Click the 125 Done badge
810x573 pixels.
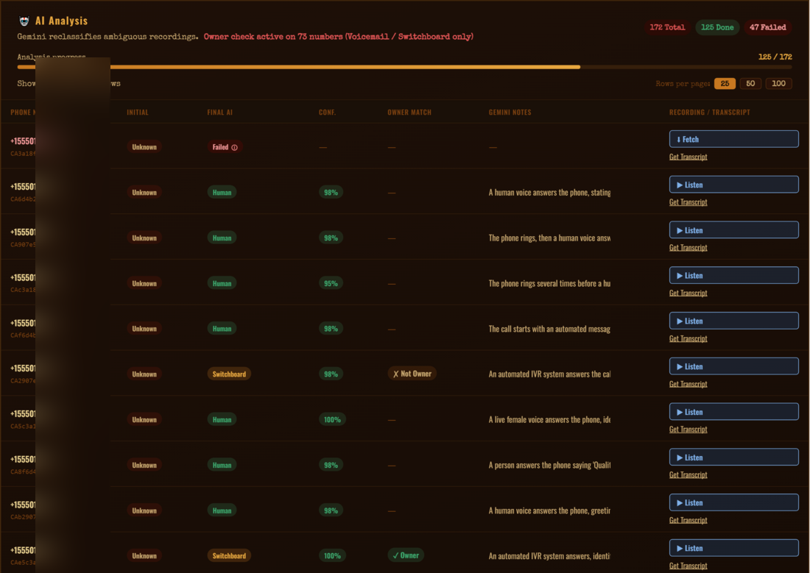pos(717,27)
